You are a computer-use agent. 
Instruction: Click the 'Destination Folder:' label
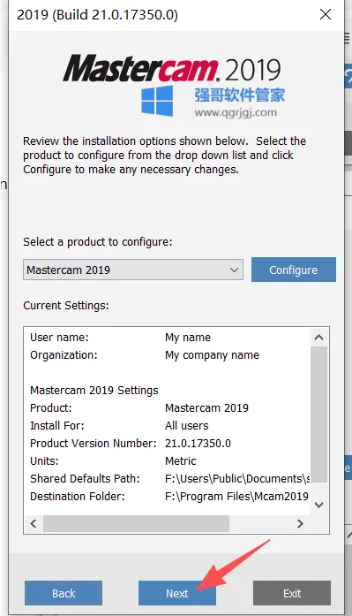[78, 497]
